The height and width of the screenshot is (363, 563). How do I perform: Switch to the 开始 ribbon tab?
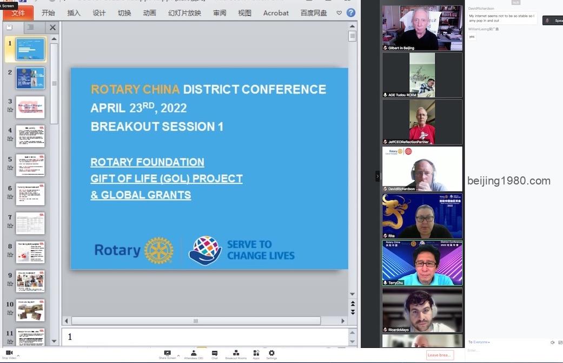click(48, 14)
